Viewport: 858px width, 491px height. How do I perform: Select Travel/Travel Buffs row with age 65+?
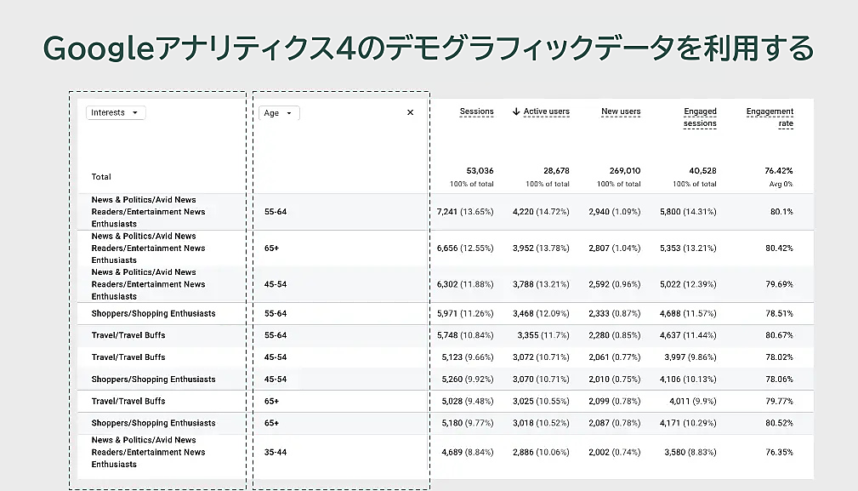pyautogui.click(x=446, y=402)
